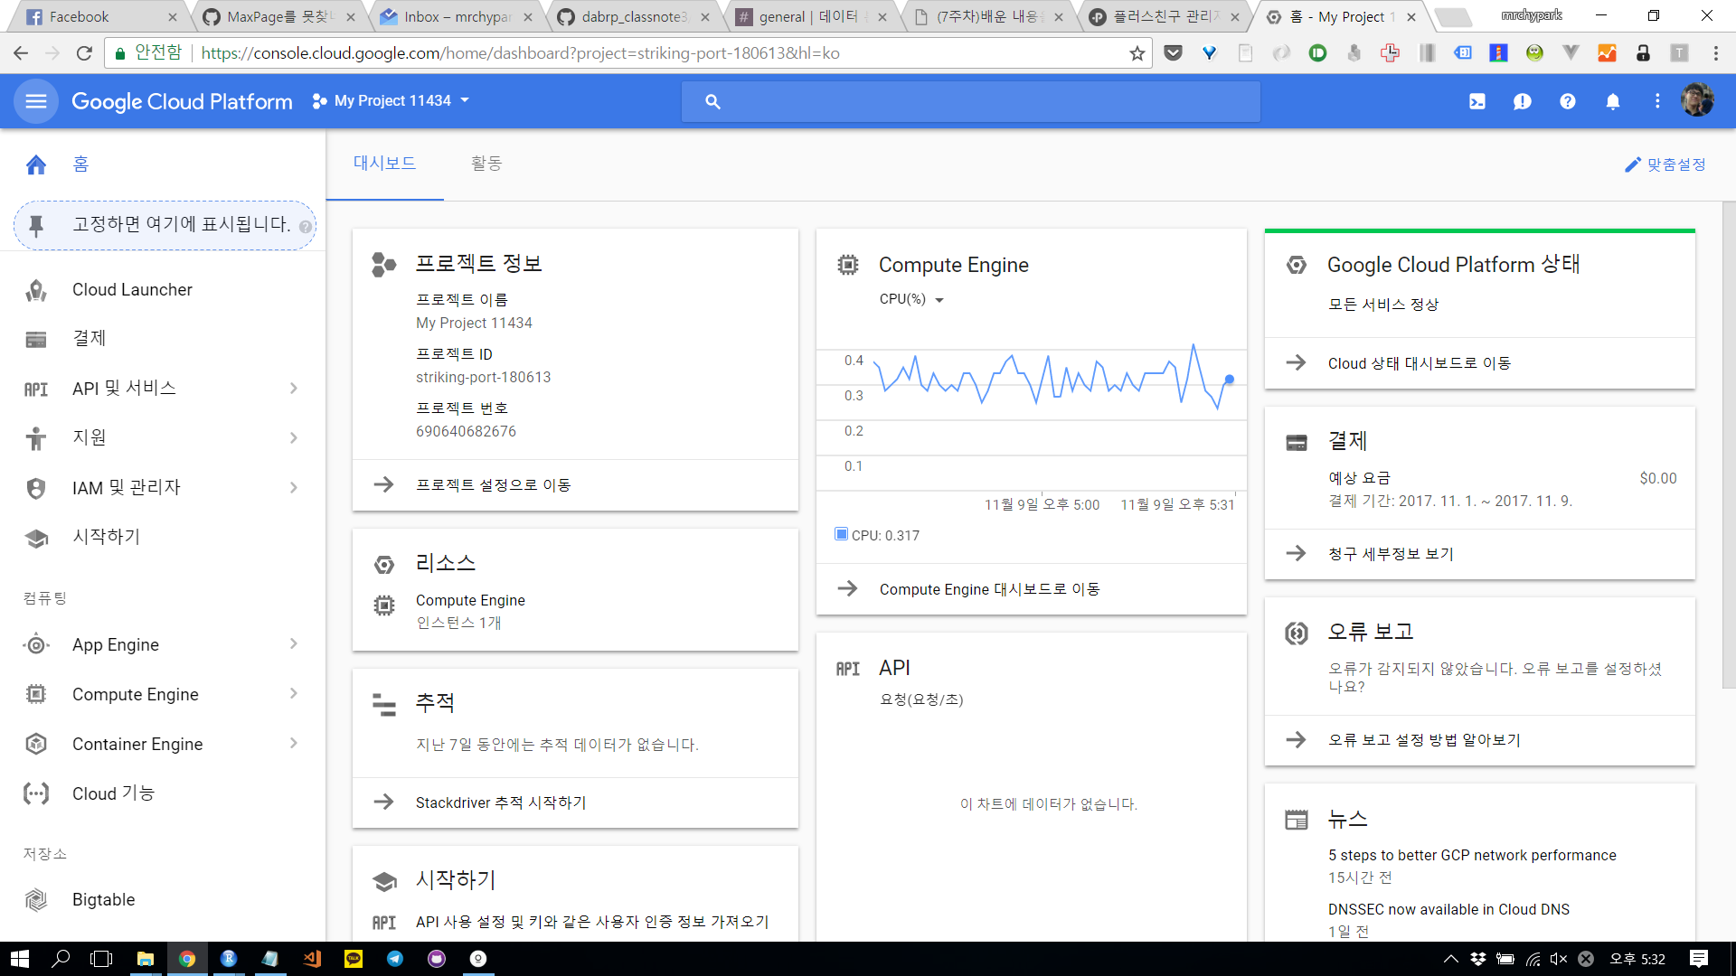Expand IAM 및 관리자 submenu arrow
Image resolution: width=1736 pixels, height=976 pixels.
click(x=294, y=487)
